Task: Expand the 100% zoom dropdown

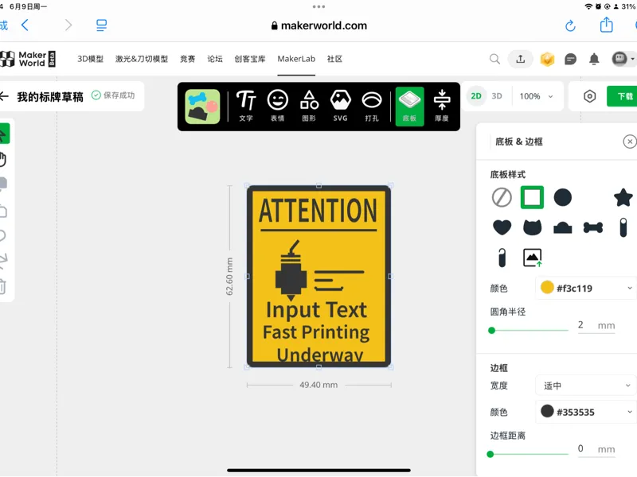Action: point(536,96)
